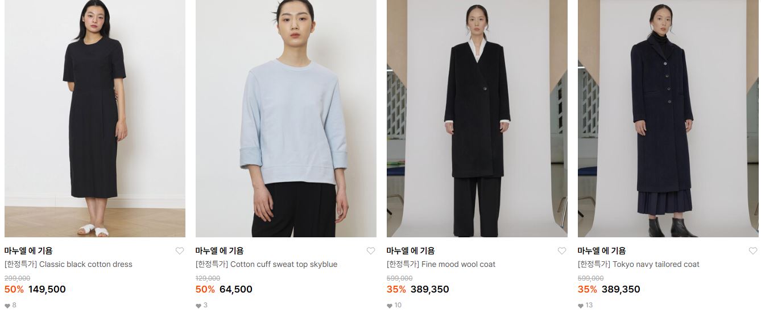Open the skyblue sweat top product photo
Image resolution: width=761 pixels, height=317 pixels.
coord(286,118)
